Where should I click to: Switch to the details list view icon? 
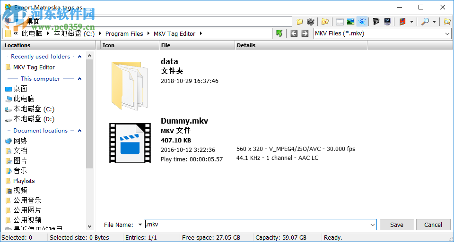click(x=340, y=22)
